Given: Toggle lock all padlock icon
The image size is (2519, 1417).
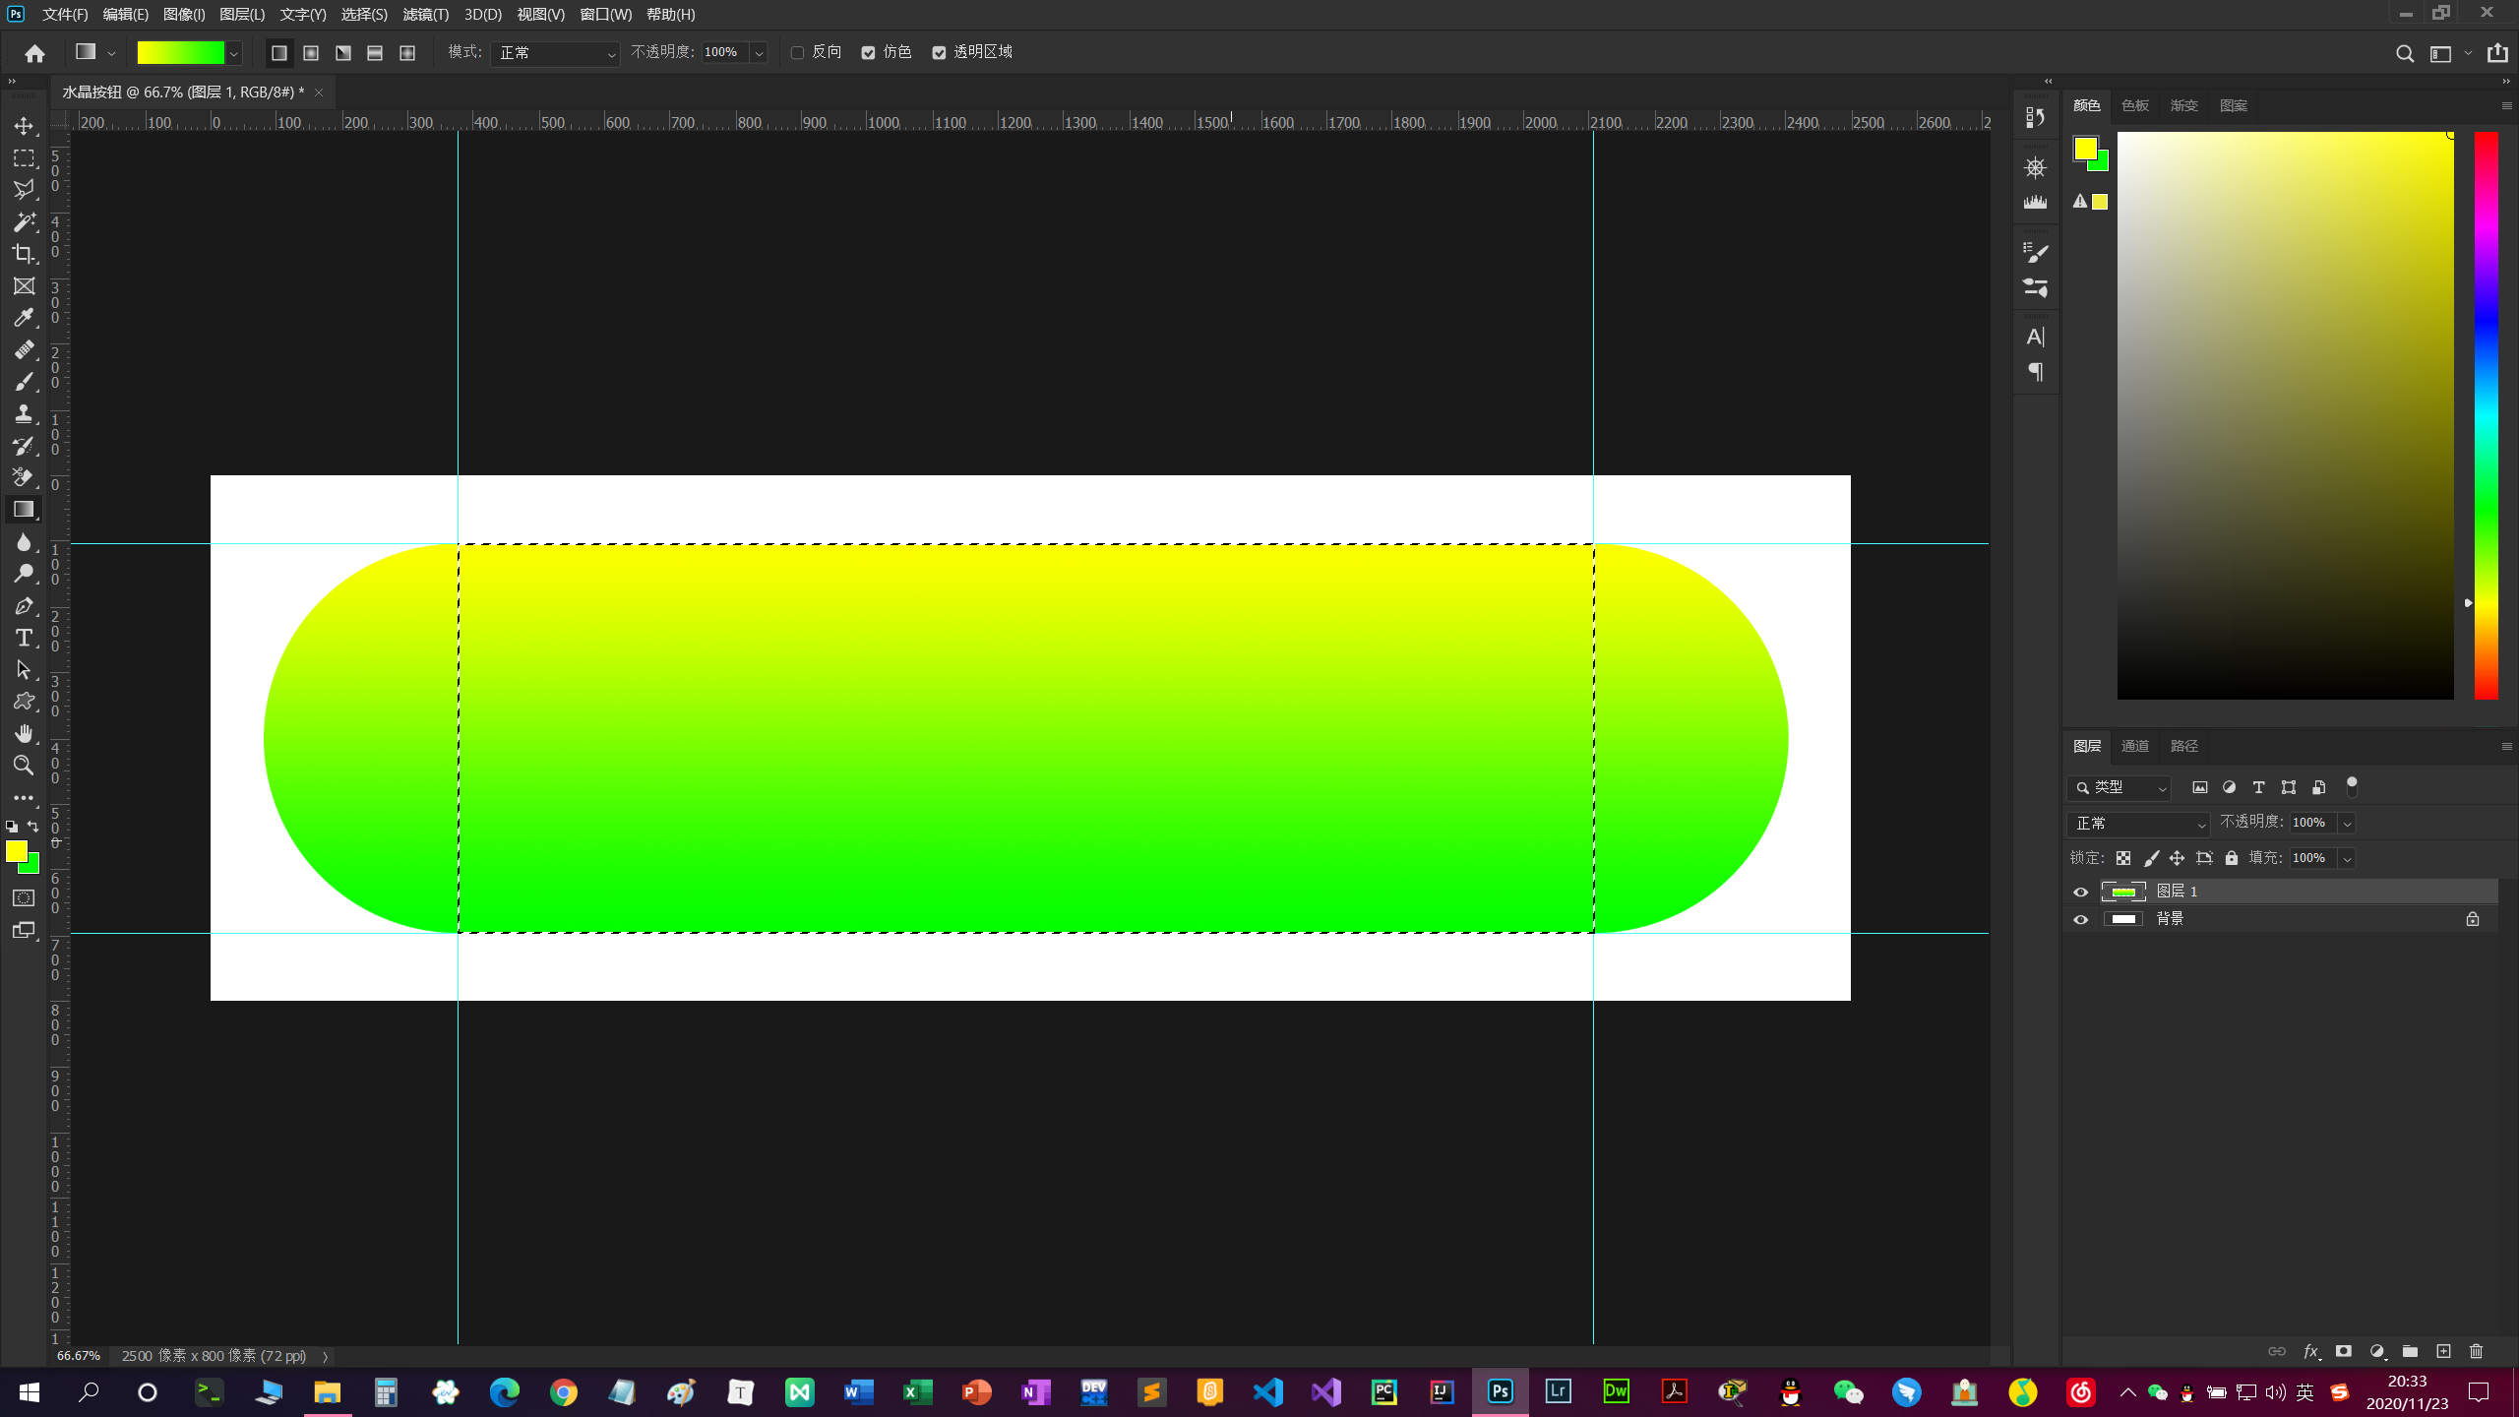Looking at the screenshot, I should pyautogui.click(x=2232, y=858).
